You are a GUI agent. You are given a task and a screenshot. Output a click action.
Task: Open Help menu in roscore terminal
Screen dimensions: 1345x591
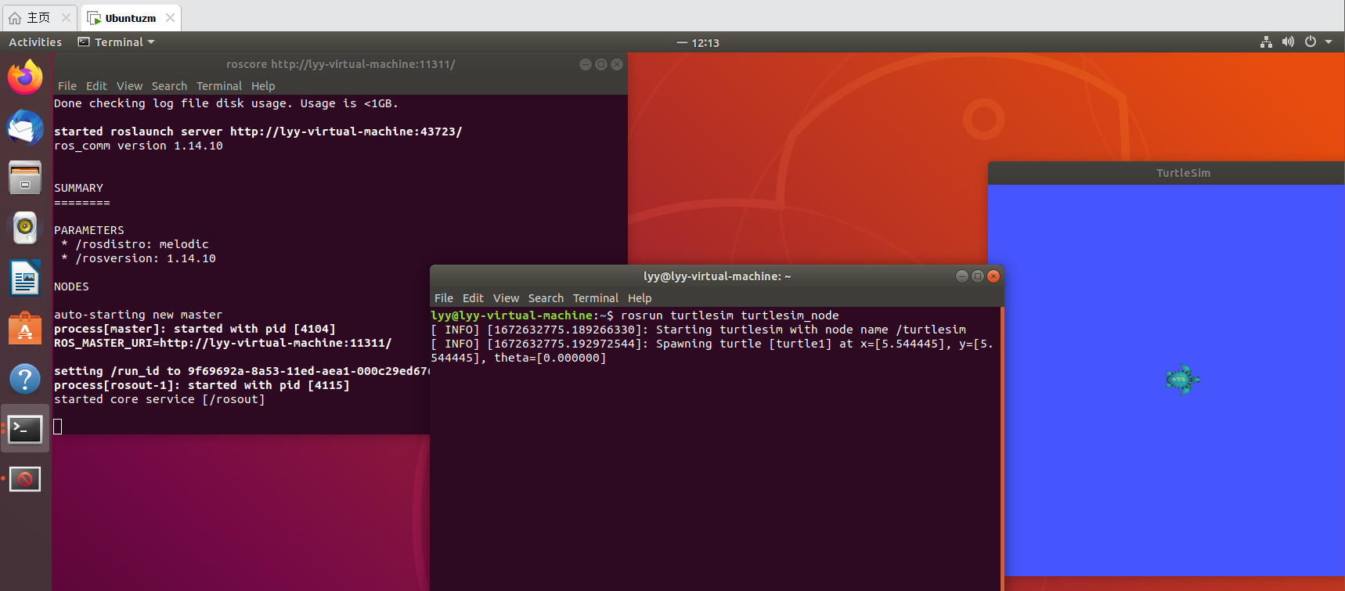(263, 86)
